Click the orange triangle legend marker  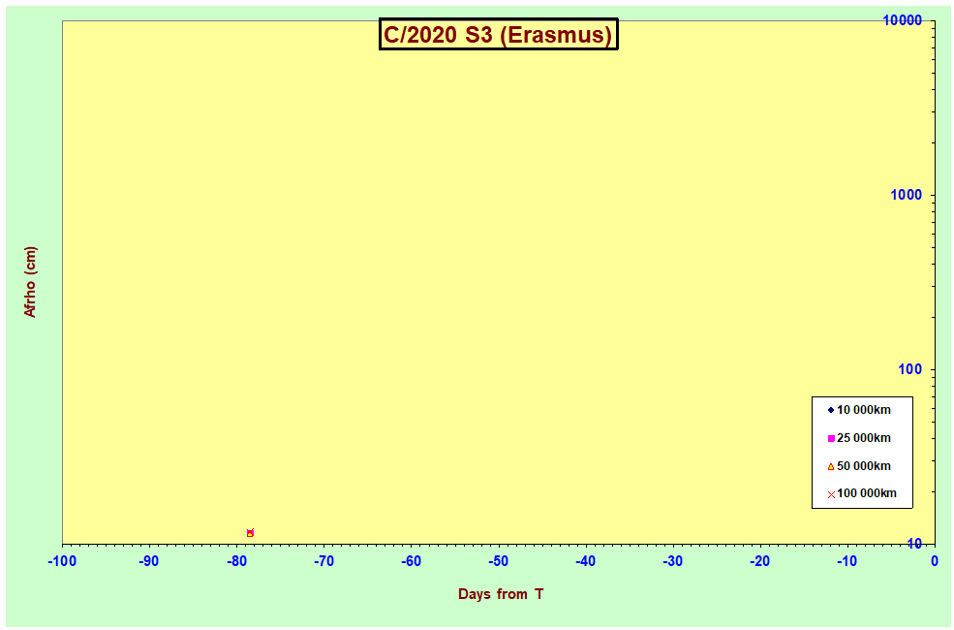(x=831, y=466)
